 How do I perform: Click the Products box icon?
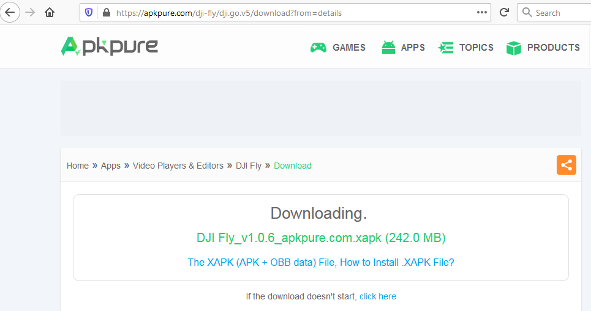coord(514,48)
